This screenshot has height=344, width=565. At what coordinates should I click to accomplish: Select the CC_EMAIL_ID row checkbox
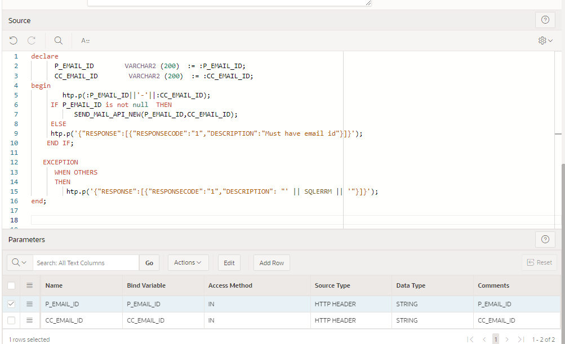pyautogui.click(x=11, y=320)
